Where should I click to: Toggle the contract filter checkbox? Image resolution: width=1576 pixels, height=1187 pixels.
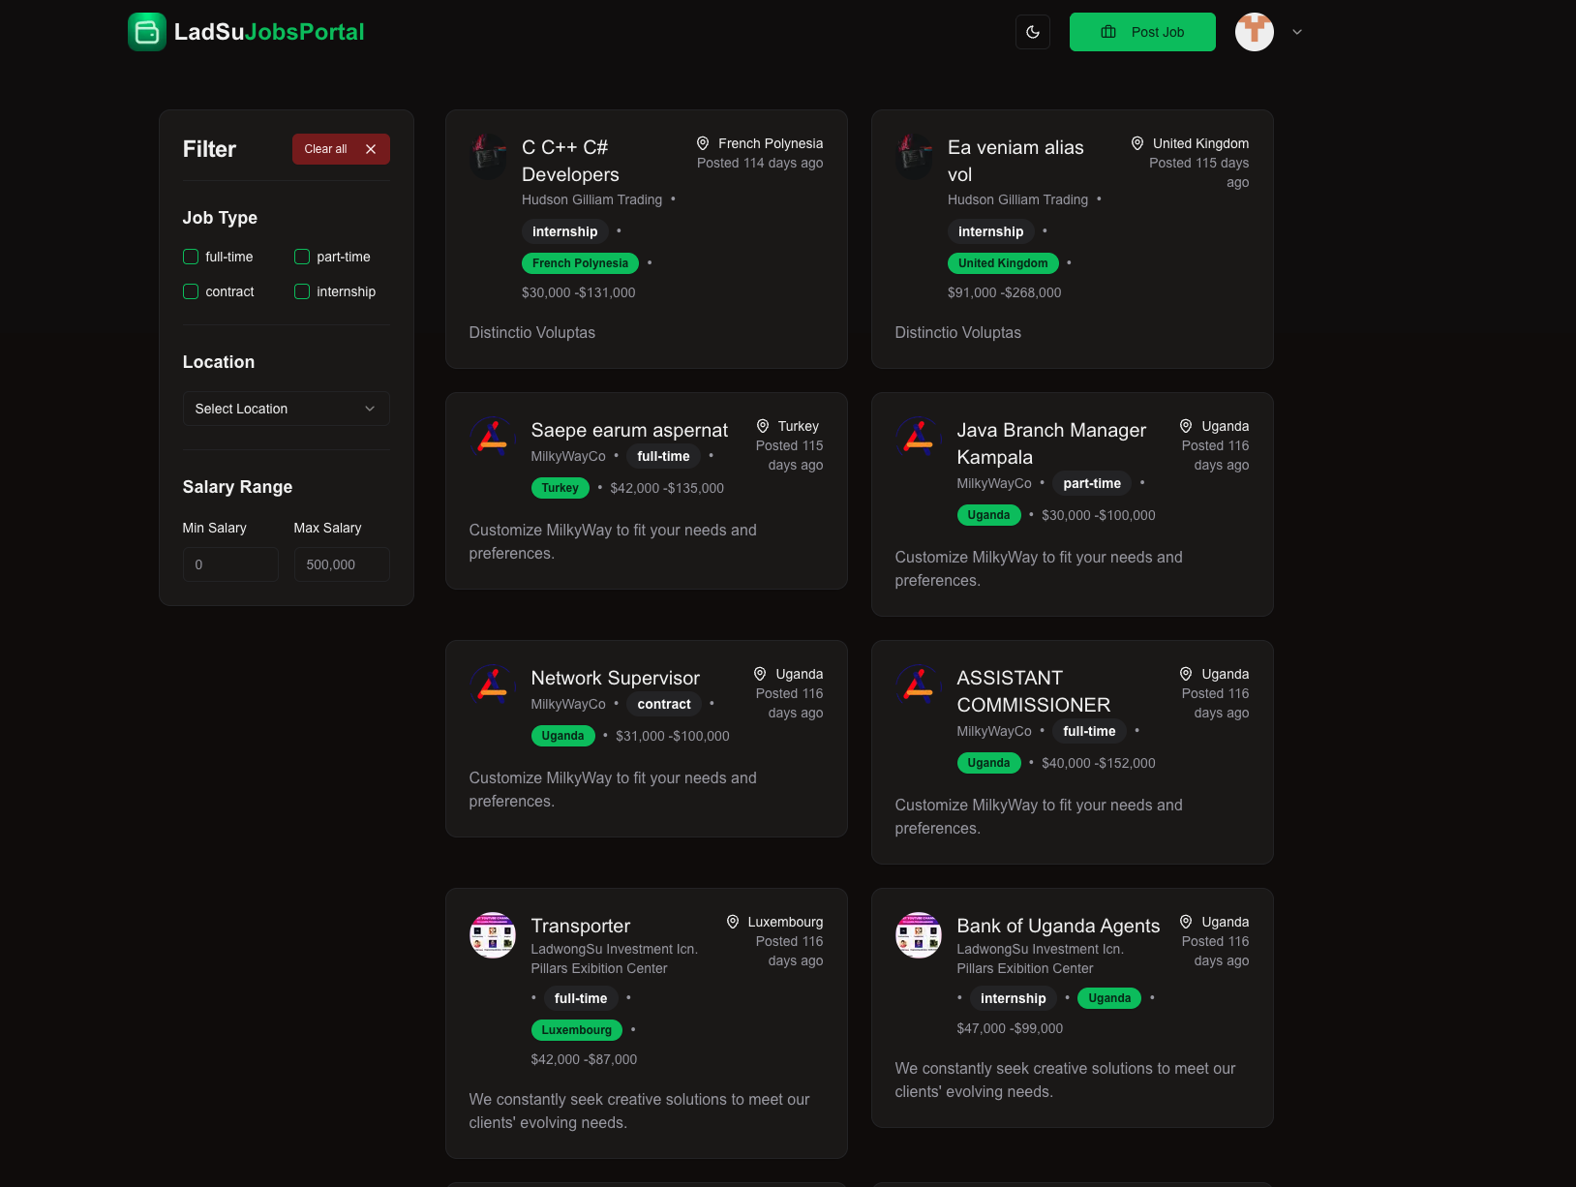pos(191,291)
